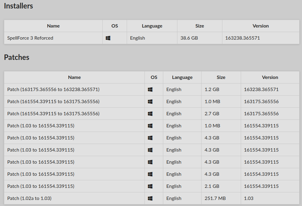
Task: Click version 161554.339115 in the 2.1 GB row
Action: click(x=261, y=186)
